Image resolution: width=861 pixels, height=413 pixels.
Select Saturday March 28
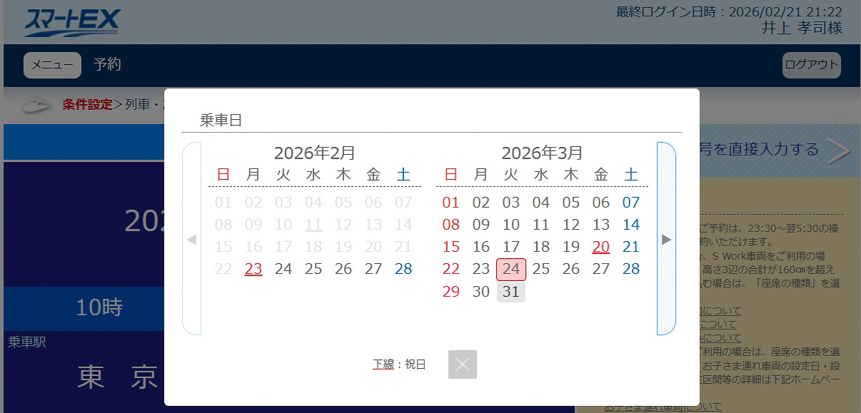coord(631,269)
